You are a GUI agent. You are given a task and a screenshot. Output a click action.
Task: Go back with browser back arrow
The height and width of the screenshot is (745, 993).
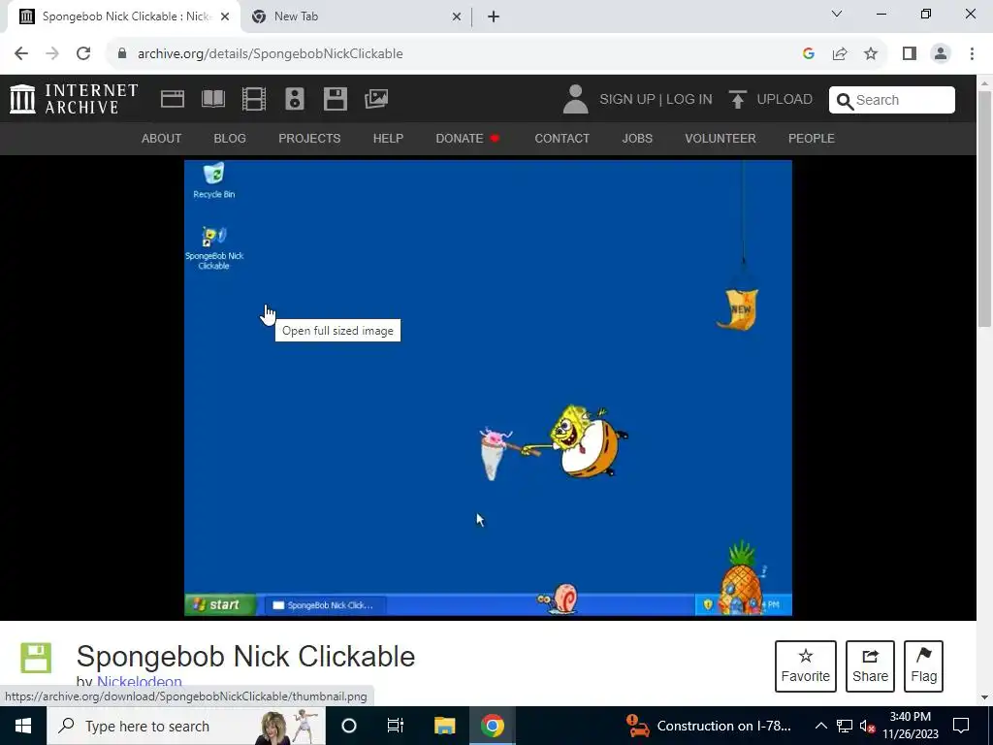[x=21, y=53]
